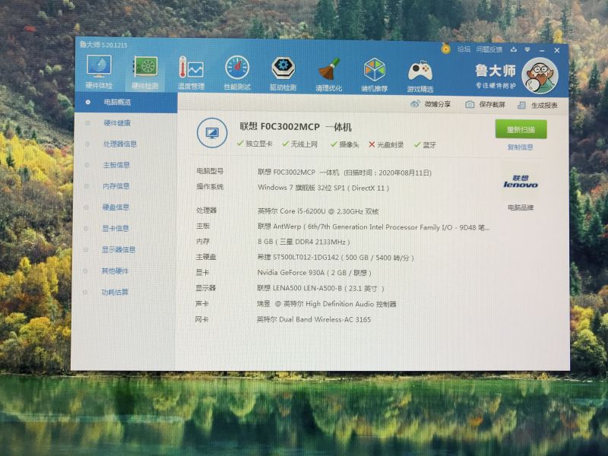Screen dimensions: 608x456
Task: Share via 微博分享
Action: (x=431, y=104)
